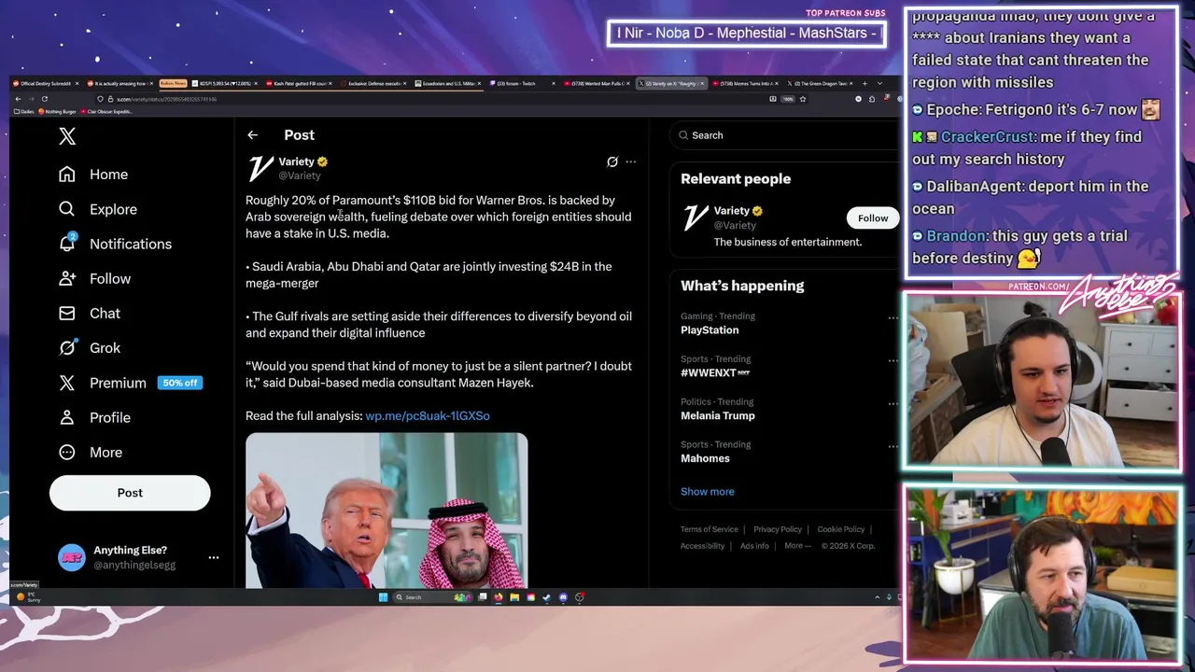The image size is (1195, 672).
Task: Expand the footer More menu
Action: (797, 546)
